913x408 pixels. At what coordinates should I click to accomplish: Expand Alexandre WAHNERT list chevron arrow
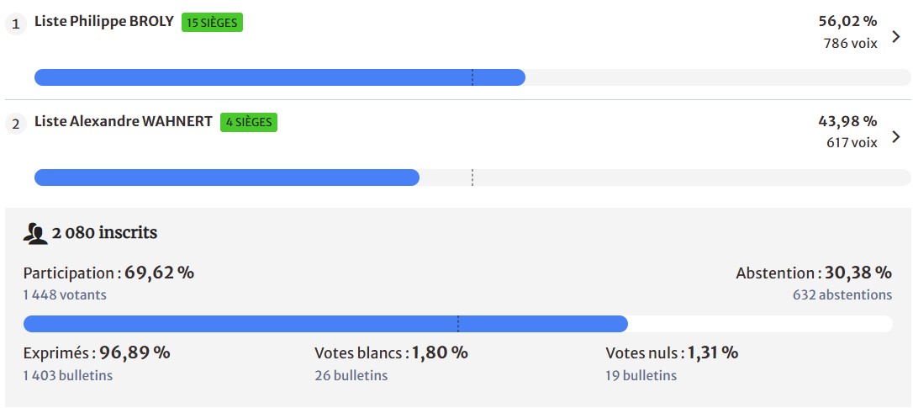pyautogui.click(x=896, y=136)
